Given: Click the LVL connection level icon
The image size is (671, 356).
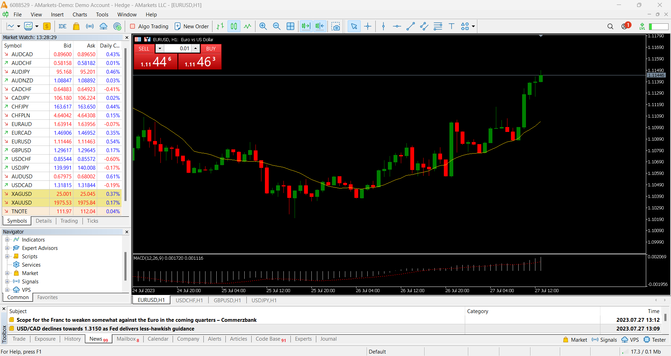Looking at the screenshot, I should (642, 26).
